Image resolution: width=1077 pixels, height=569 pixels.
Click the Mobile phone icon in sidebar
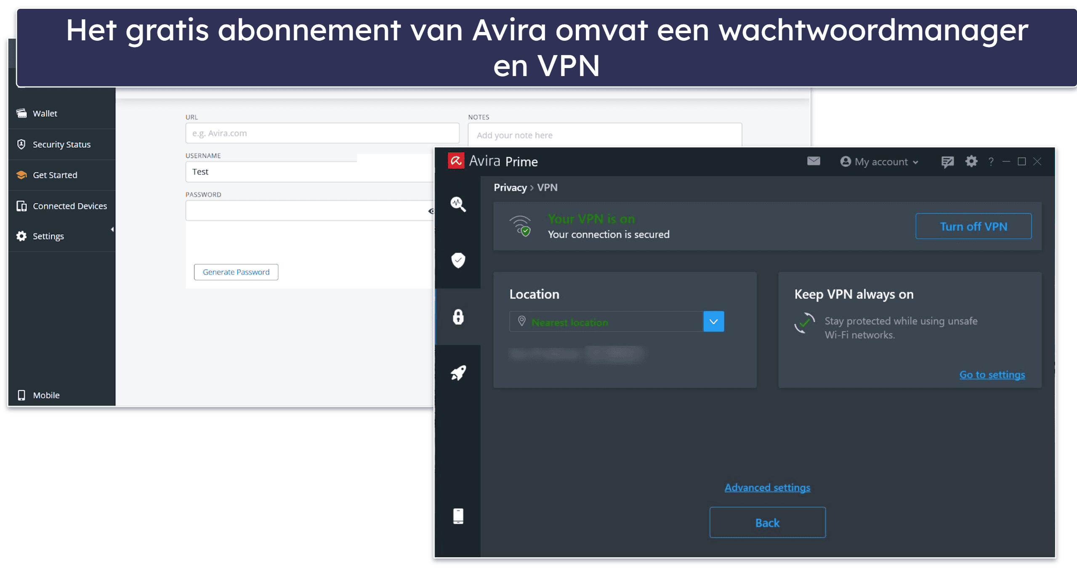tap(21, 395)
